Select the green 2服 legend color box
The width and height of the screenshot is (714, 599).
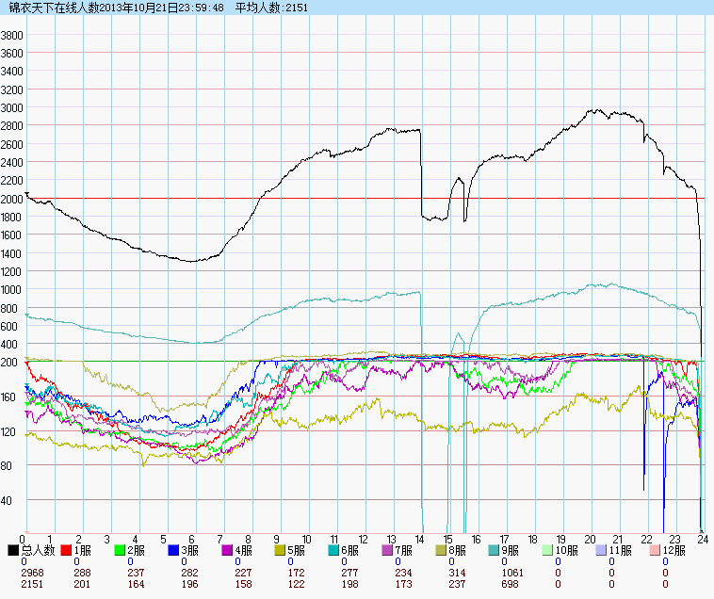pyautogui.click(x=120, y=550)
